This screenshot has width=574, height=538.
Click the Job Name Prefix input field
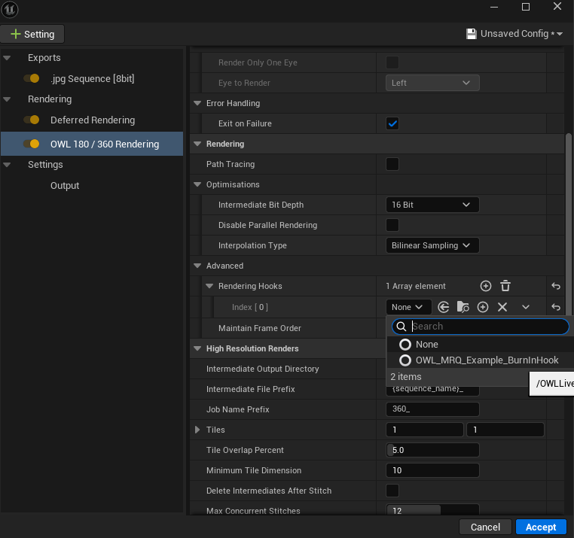pyautogui.click(x=432, y=409)
